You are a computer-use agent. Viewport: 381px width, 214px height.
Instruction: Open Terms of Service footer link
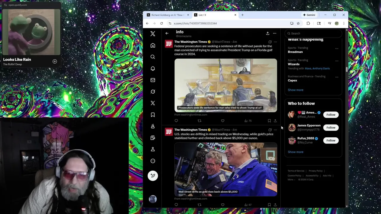pyautogui.click(x=296, y=171)
